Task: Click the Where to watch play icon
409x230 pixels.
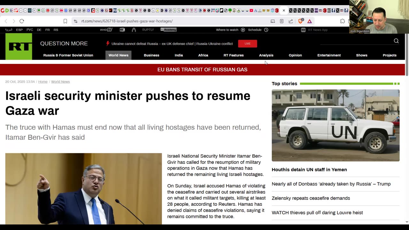Action: pyautogui.click(x=243, y=30)
